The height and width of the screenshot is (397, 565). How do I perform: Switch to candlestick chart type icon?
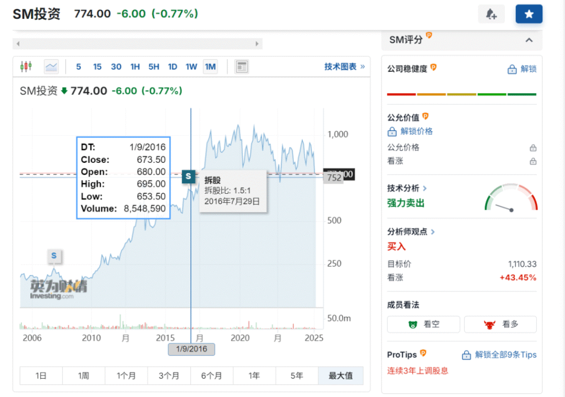pyautogui.click(x=26, y=67)
